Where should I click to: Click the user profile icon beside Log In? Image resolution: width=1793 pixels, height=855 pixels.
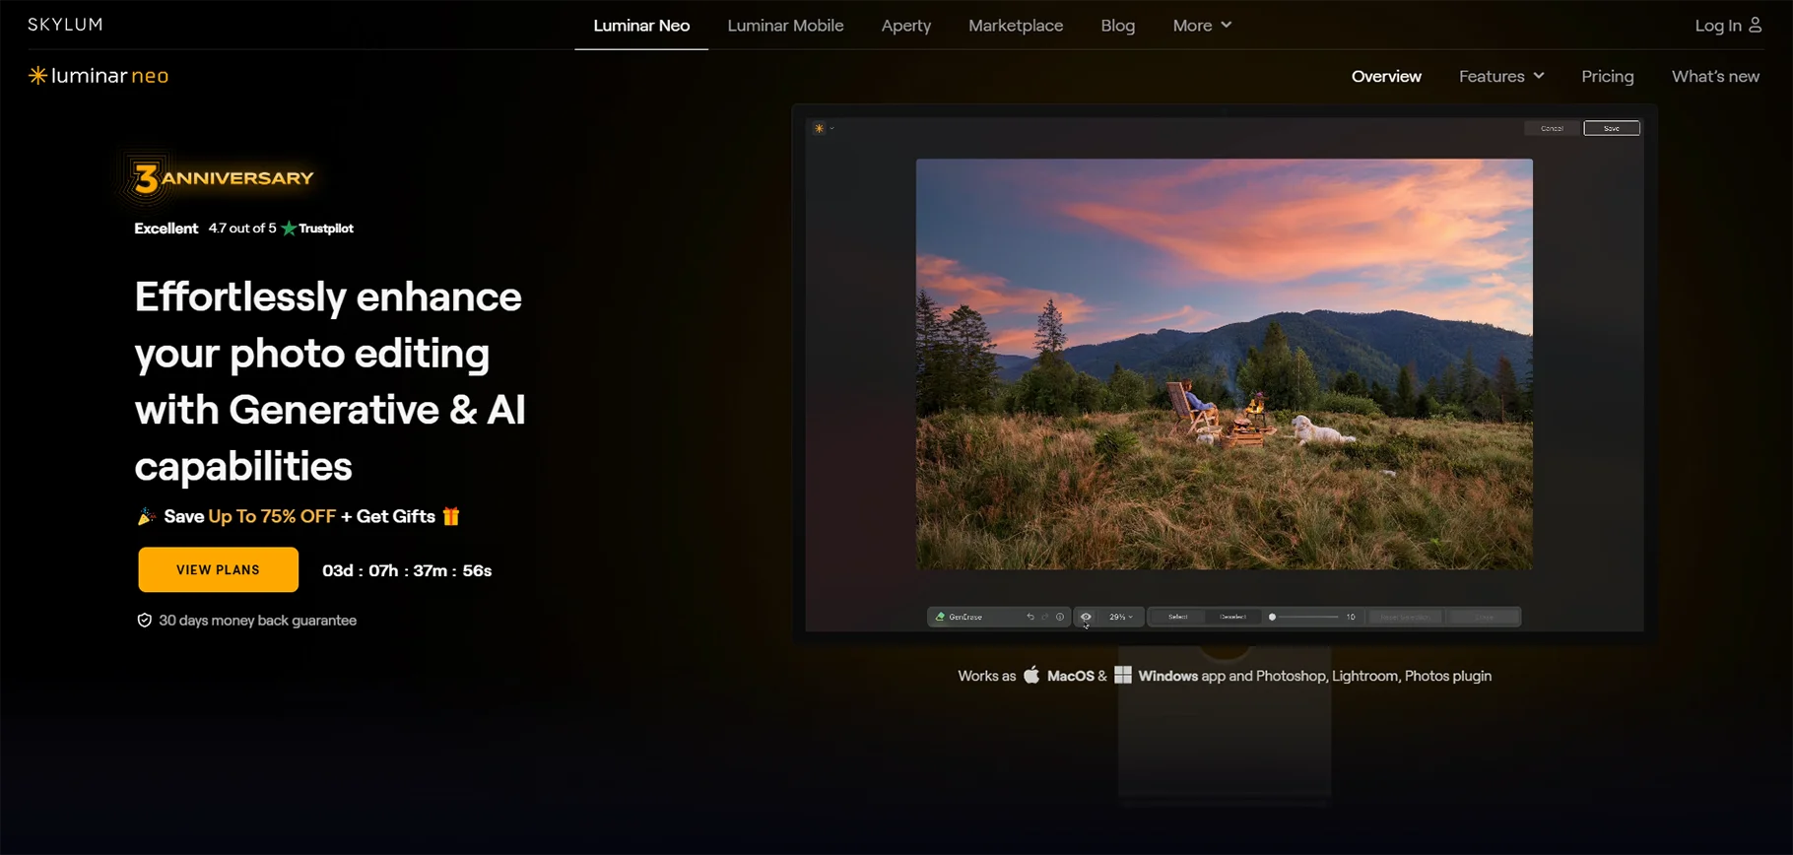pos(1755,25)
